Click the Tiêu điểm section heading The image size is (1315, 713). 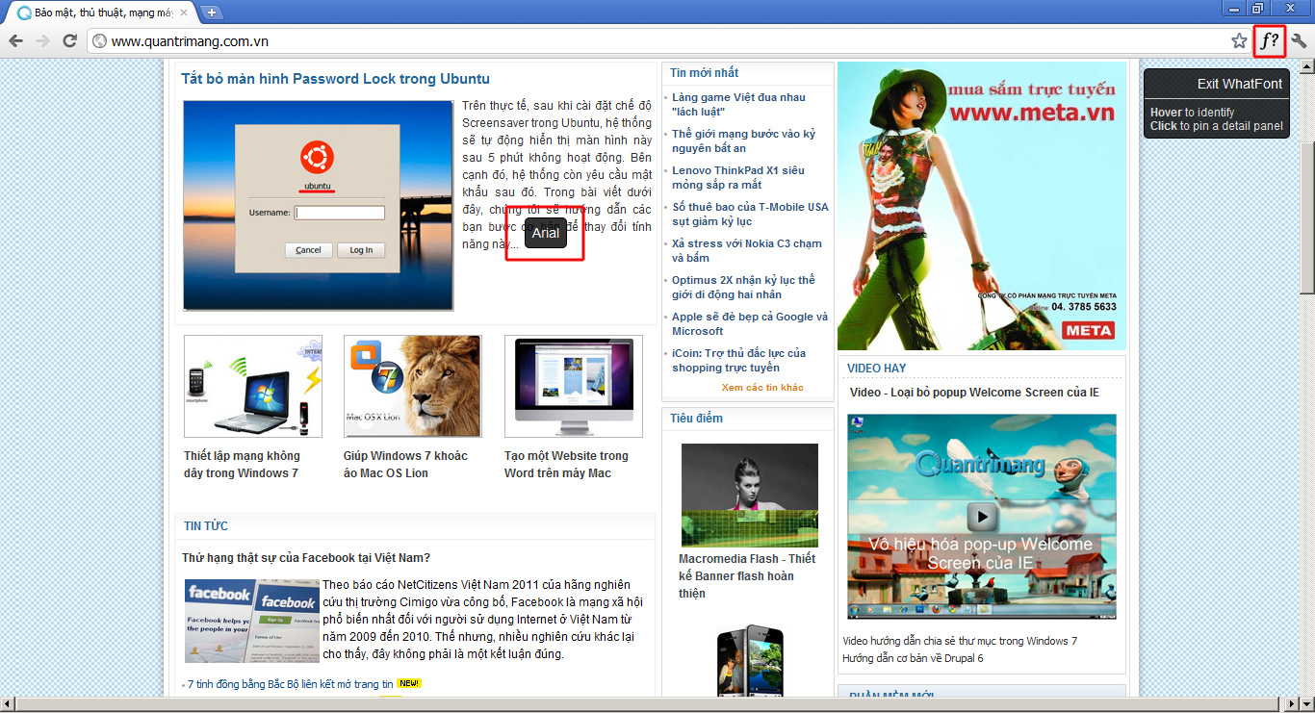(x=696, y=418)
